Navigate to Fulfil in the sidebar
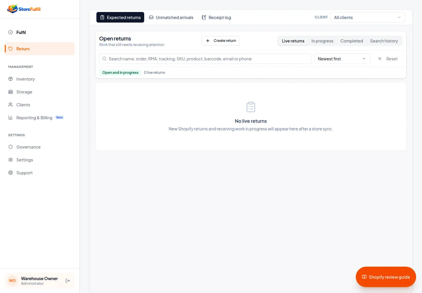This screenshot has width=422, height=293. (40, 32)
